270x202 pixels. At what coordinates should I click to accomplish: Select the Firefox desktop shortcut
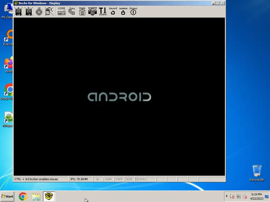[x=9, y=65]
